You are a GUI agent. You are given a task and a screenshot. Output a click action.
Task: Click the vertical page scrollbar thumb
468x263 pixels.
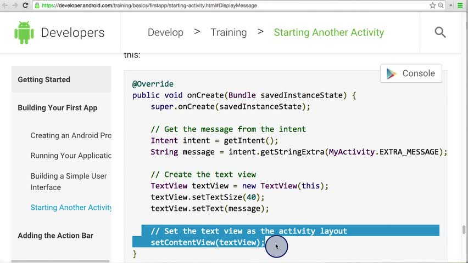(x=464, y=230)
